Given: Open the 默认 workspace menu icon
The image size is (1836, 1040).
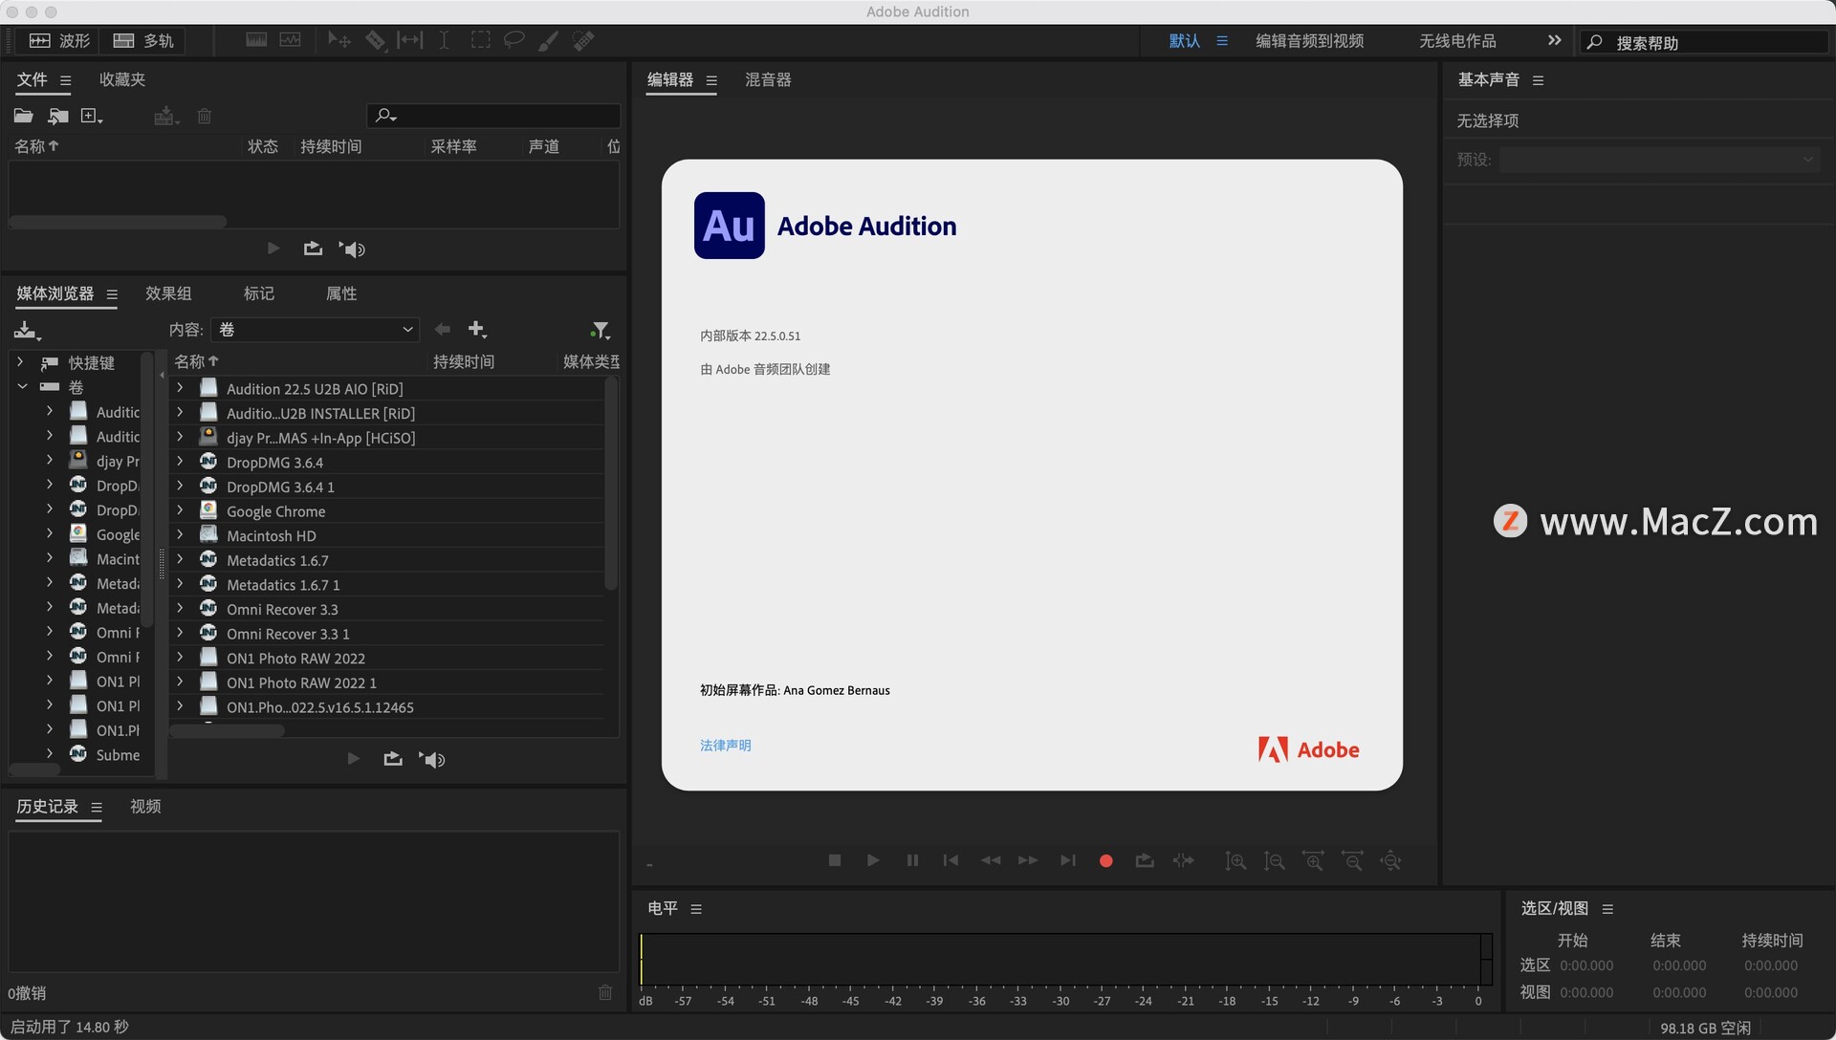Looking at the screenshot, I should point(1222,41).
